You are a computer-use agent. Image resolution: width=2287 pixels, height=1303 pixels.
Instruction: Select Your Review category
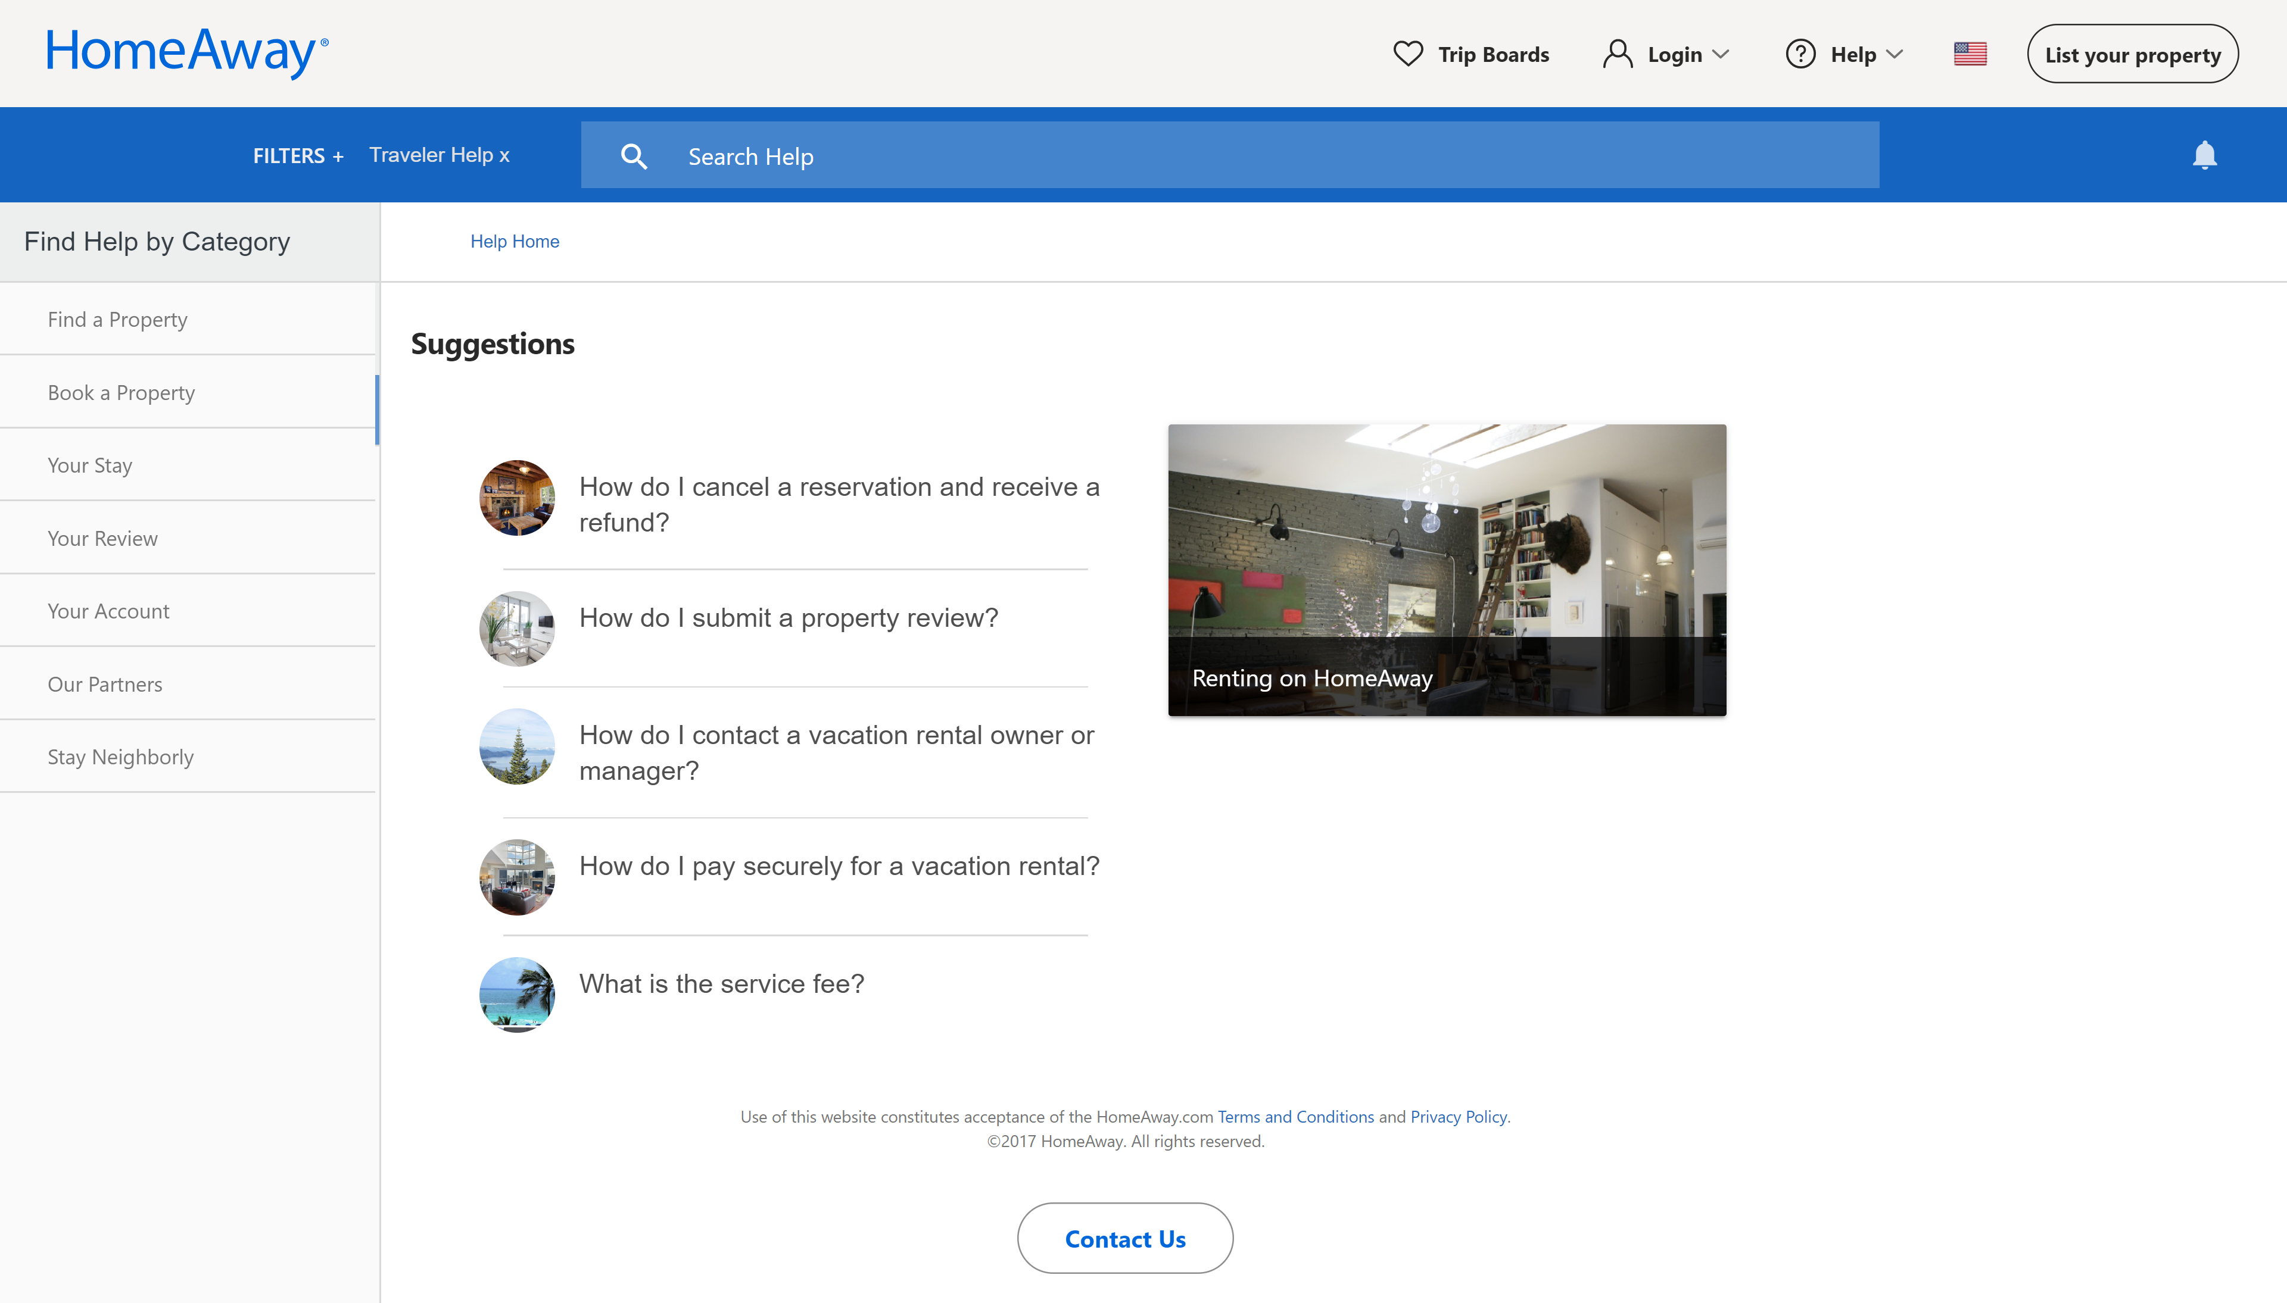pos(188,539)
